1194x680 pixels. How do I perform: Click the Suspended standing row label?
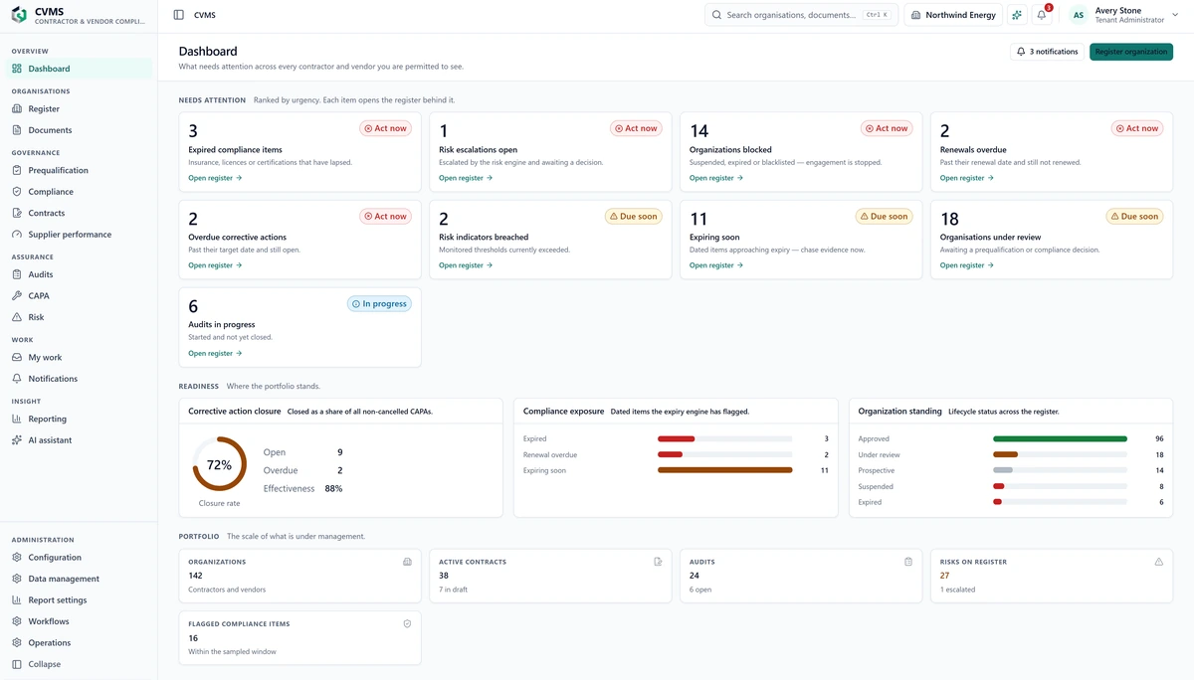tap(876, 486)
